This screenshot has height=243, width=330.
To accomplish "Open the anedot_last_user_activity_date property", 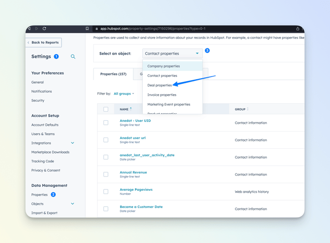I will [x=147, y=155].
